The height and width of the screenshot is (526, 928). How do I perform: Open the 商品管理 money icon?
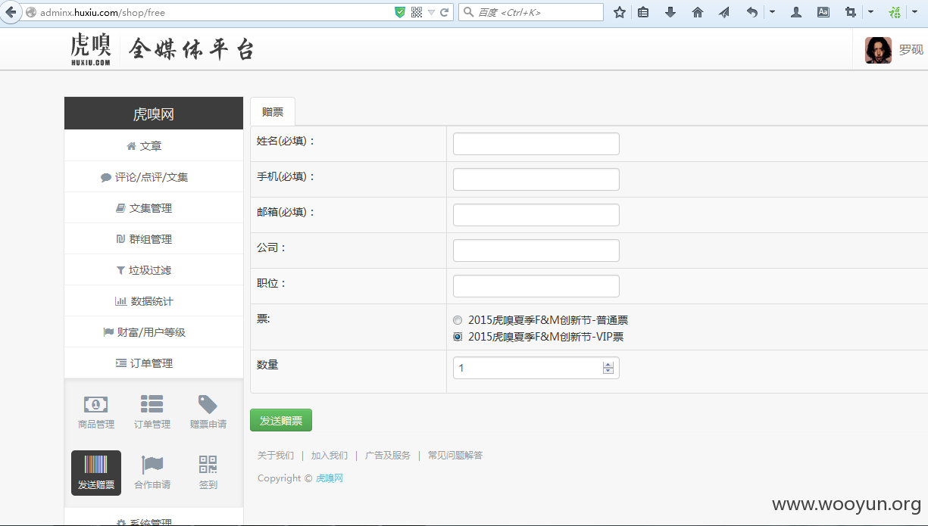(96, 412)
